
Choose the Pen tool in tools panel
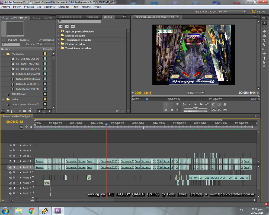coord(264,58)
